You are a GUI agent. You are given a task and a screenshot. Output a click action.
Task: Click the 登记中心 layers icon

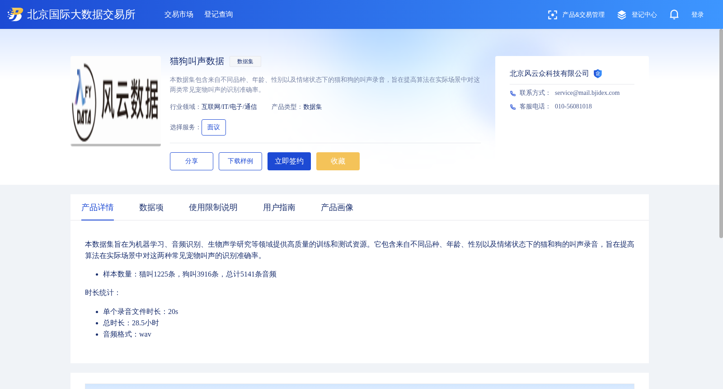tap(622, 15)
